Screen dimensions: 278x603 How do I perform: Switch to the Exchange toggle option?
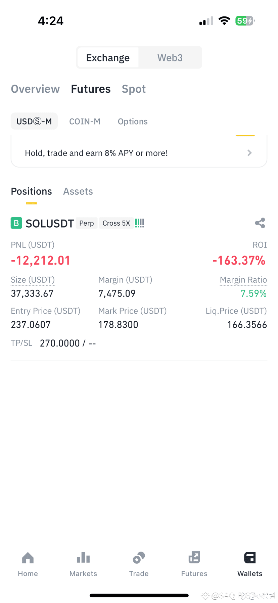point(108,58)
